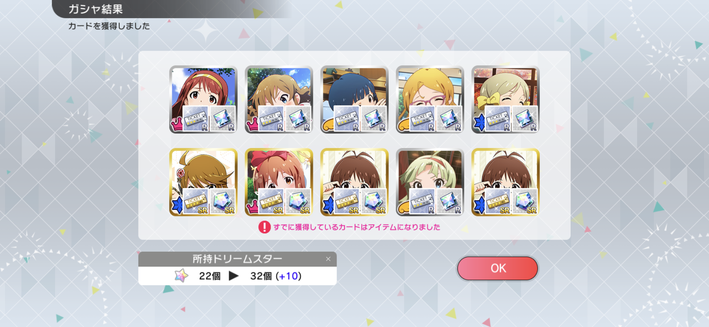This screenshot has height=327, width=709.
Task: Select the dark blue-haired girl card
Action: tap(354, 100)
